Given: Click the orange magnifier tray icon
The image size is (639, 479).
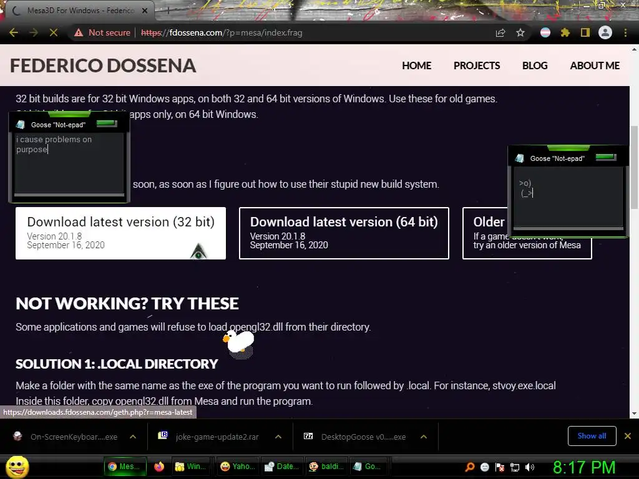Looking at the screenshot, I should click(469, 467).
